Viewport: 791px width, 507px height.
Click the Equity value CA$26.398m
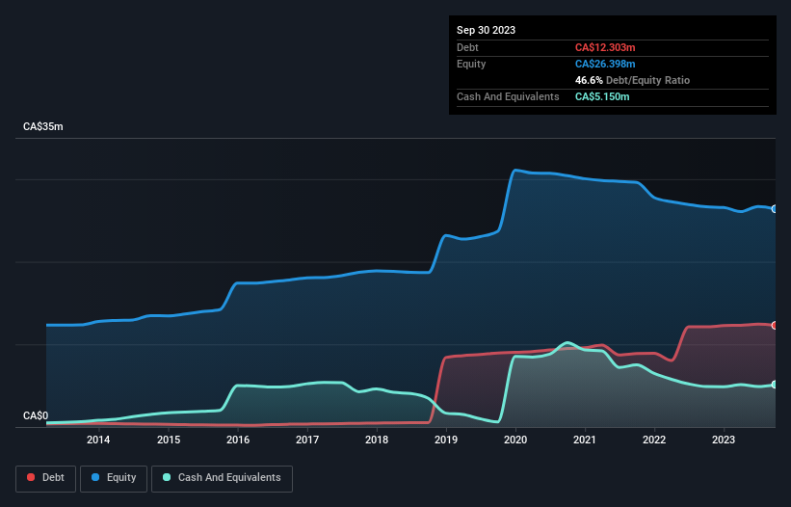pos(605,64)
